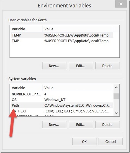Confirm with the OK button

84,142
